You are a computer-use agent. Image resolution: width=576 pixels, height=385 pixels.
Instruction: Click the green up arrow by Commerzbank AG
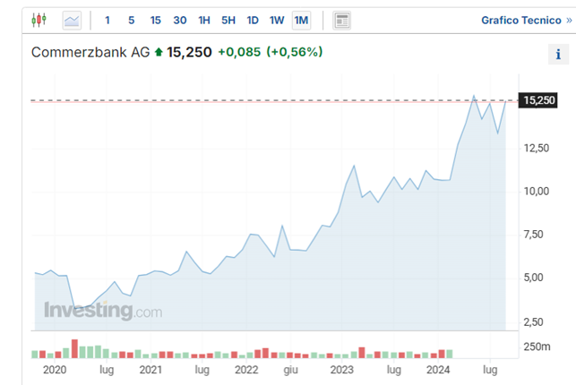pyautogui.click(x=159, y=52)
